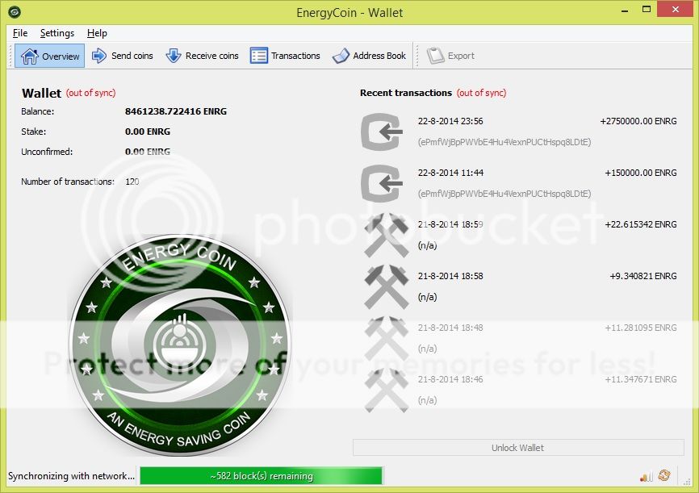
Task: Open the Settings menu
Action: tap(57, 33)
